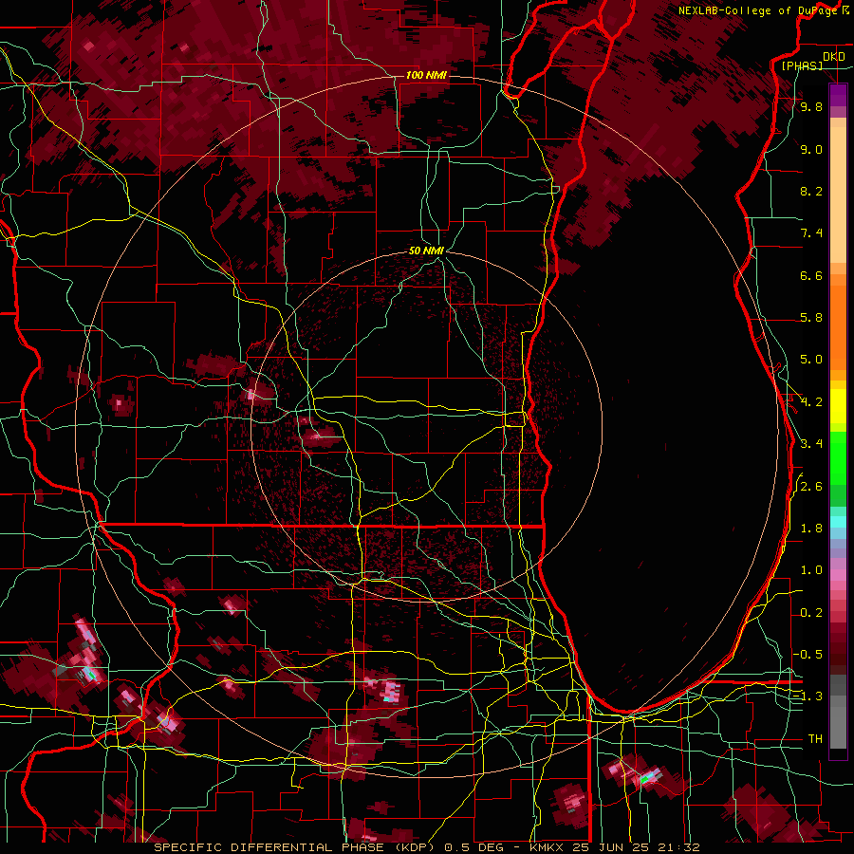Screen dimensions: 854x854
Task: Click the 4.2 value on the scale
Action: 811,402
